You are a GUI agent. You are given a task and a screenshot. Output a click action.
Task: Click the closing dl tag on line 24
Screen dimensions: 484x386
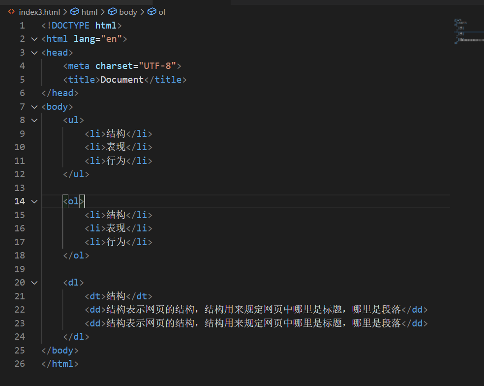76,337
